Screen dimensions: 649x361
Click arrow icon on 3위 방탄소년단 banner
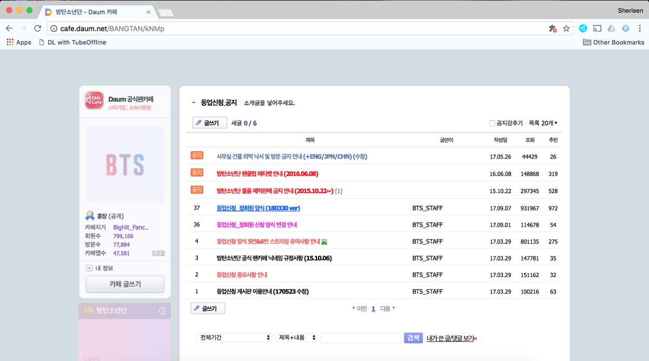[x=163, y=311]
